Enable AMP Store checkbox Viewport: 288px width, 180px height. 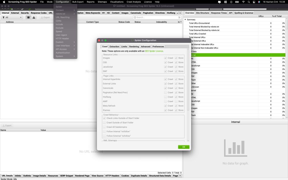coord(176,102)
